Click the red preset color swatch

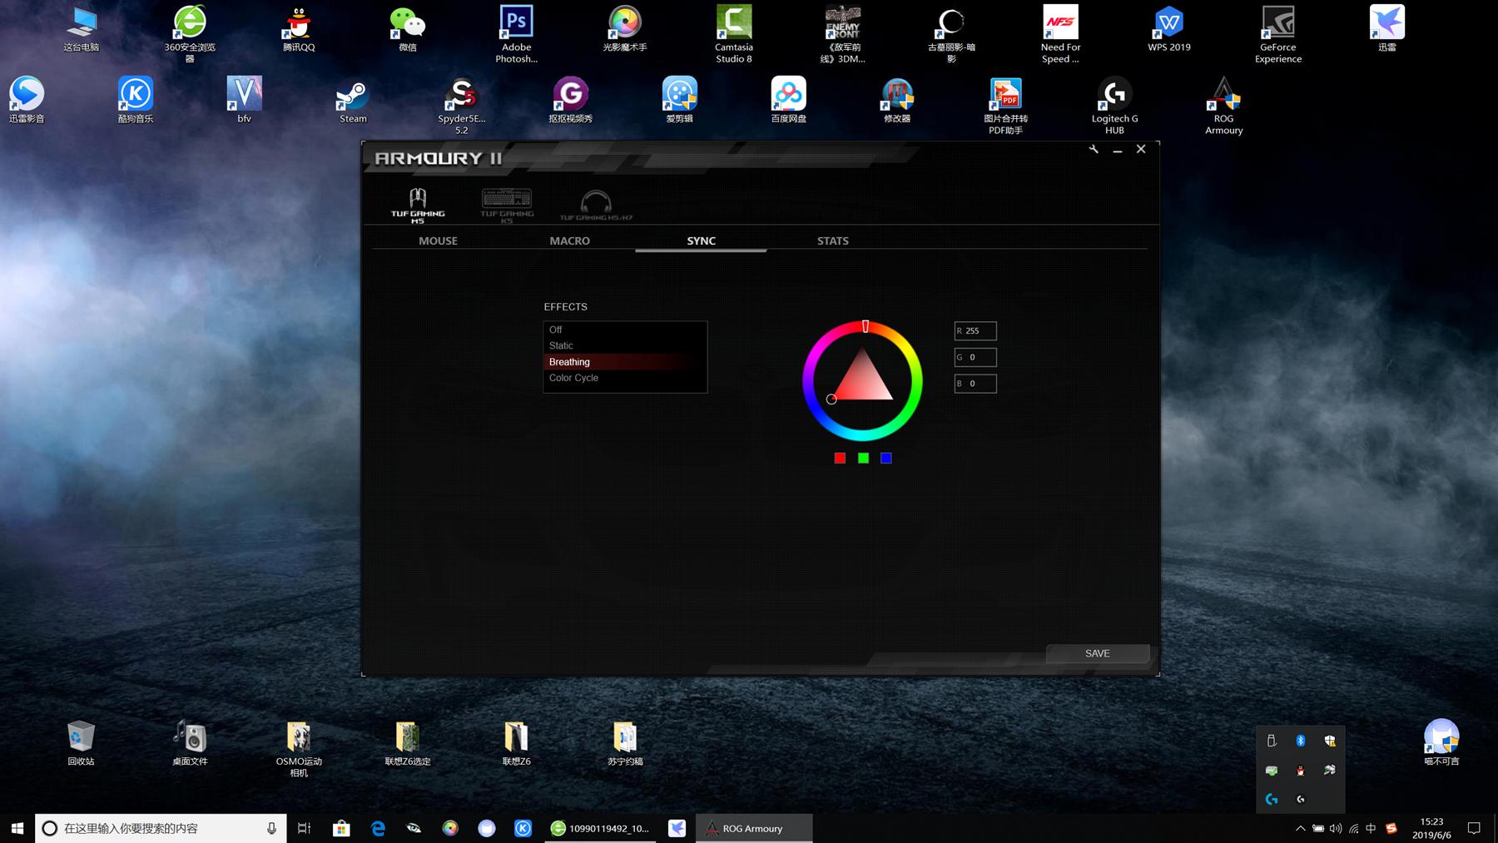click(840, 458)
